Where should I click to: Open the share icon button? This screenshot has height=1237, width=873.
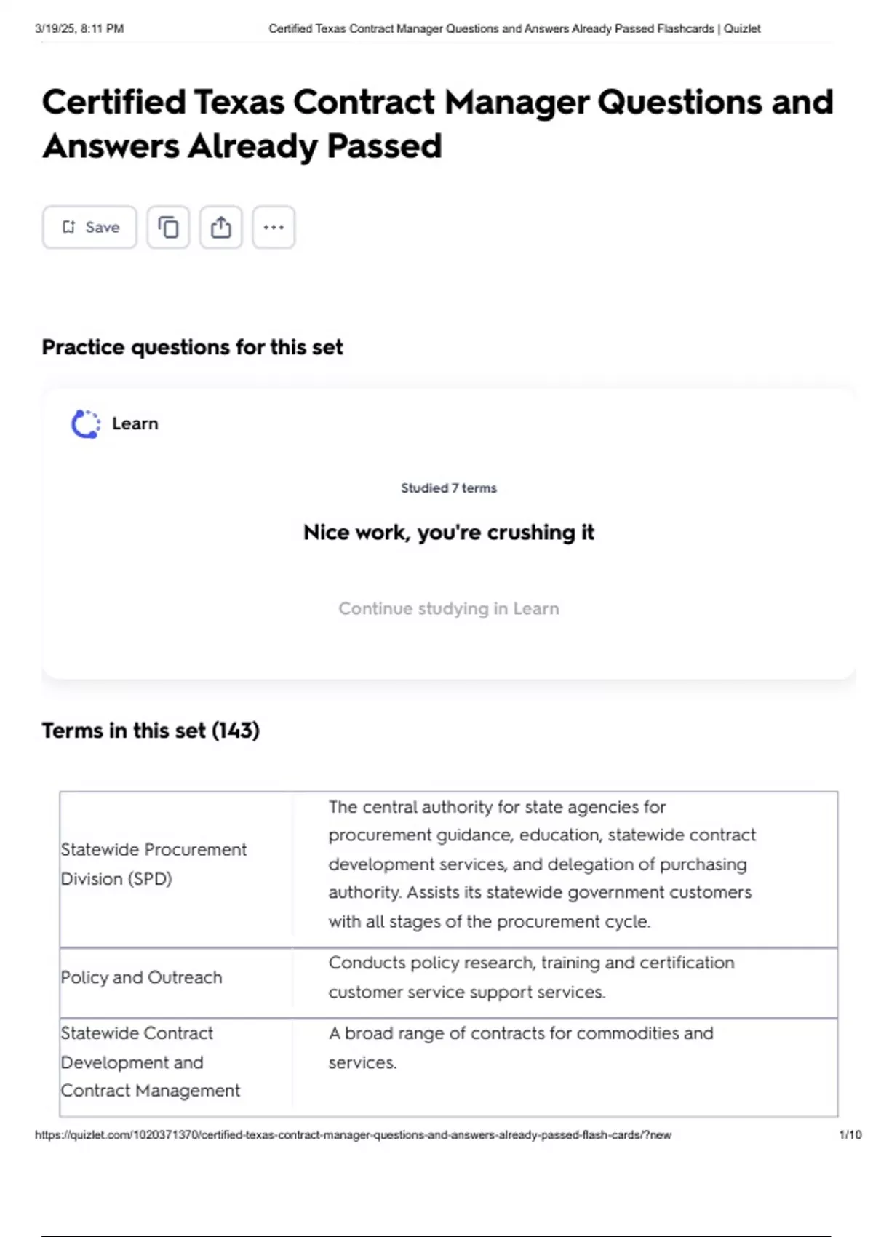click(221, 227)
